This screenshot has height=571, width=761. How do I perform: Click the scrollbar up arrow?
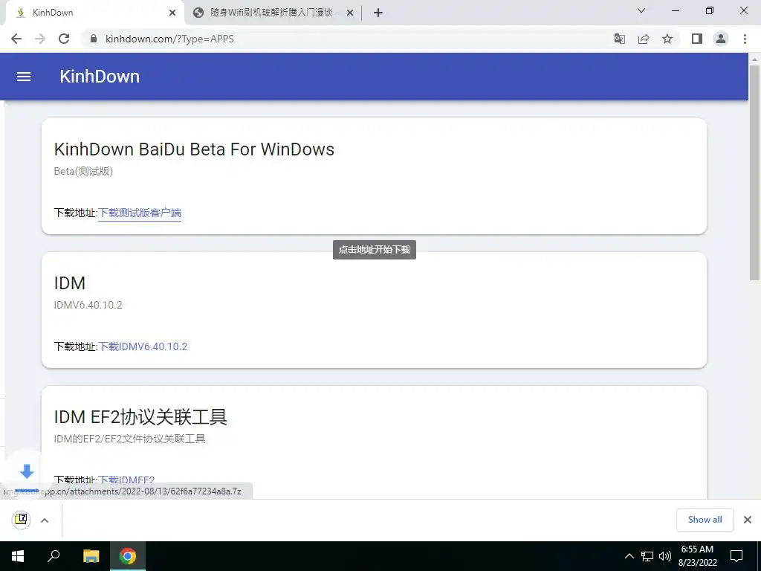click(x=754, y=59)
